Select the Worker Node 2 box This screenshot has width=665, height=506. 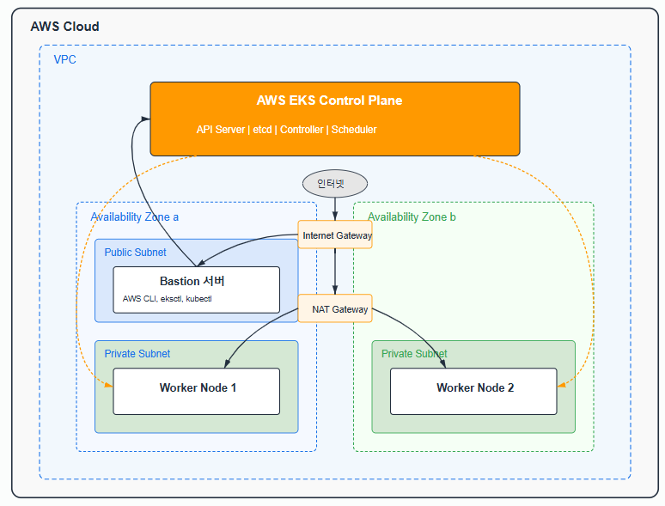(473, 391)
